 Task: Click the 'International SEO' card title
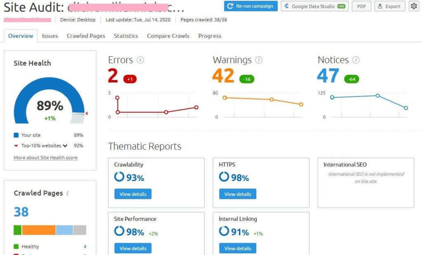[345, 165]
